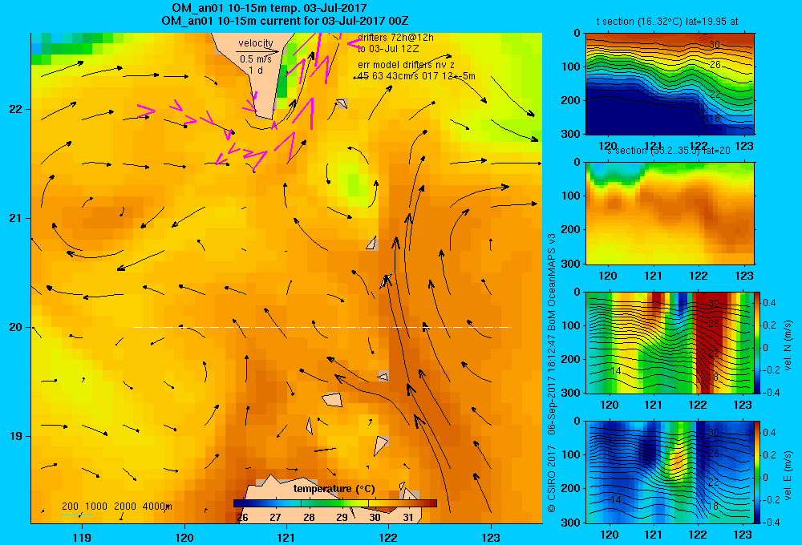Image resolution: width=802 pixels, height=545 pixels.
Task: Click the '0.5 m/s' velocity scale text
Action: (256, 59)
